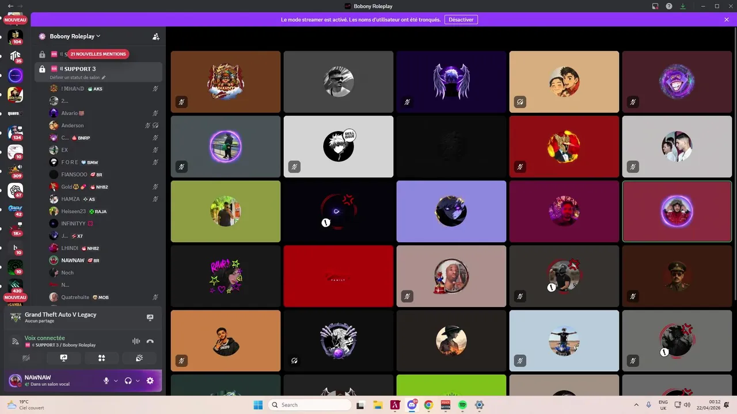Open the server with the 104 badge
The image size is (737, 414).
point(16,37)
